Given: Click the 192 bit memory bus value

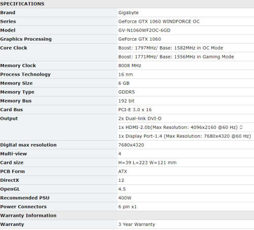Looking at the screenshot, I should click(x=126, y=101).
